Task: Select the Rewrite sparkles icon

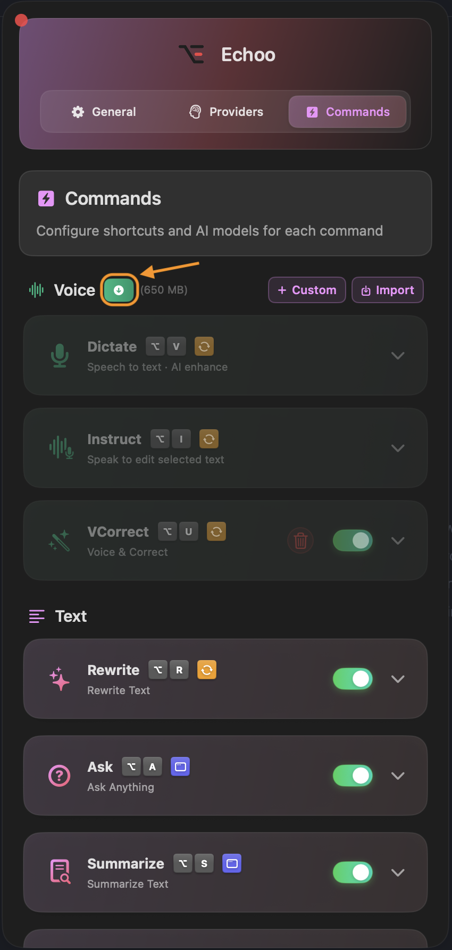Action: point(60,679)
